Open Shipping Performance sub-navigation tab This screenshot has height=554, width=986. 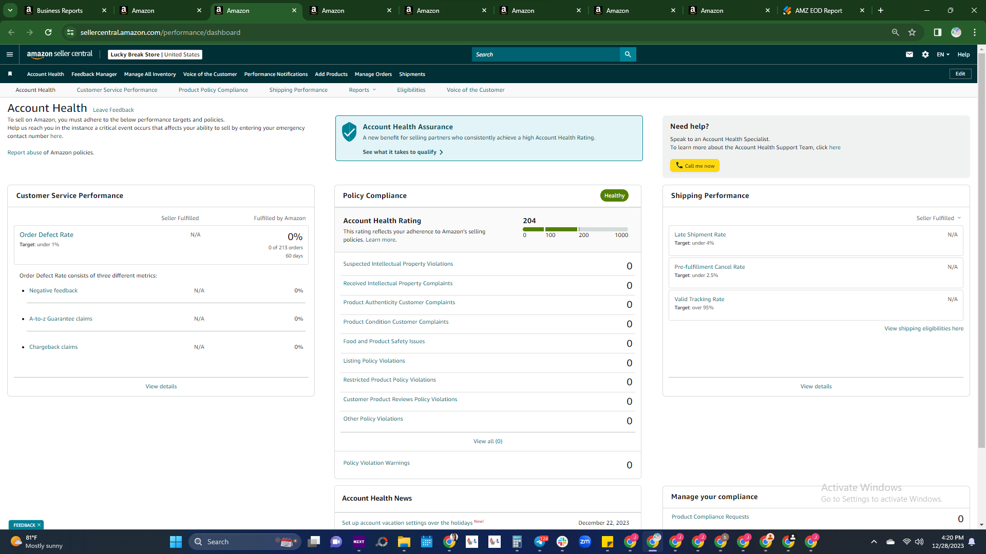click(298, 90)
